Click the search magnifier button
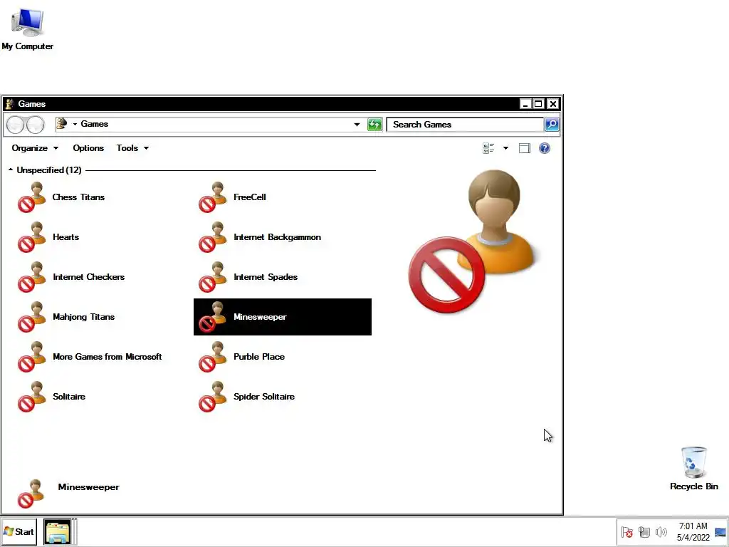The height and width of the screenshot is (547, 729). pos(552,124)
